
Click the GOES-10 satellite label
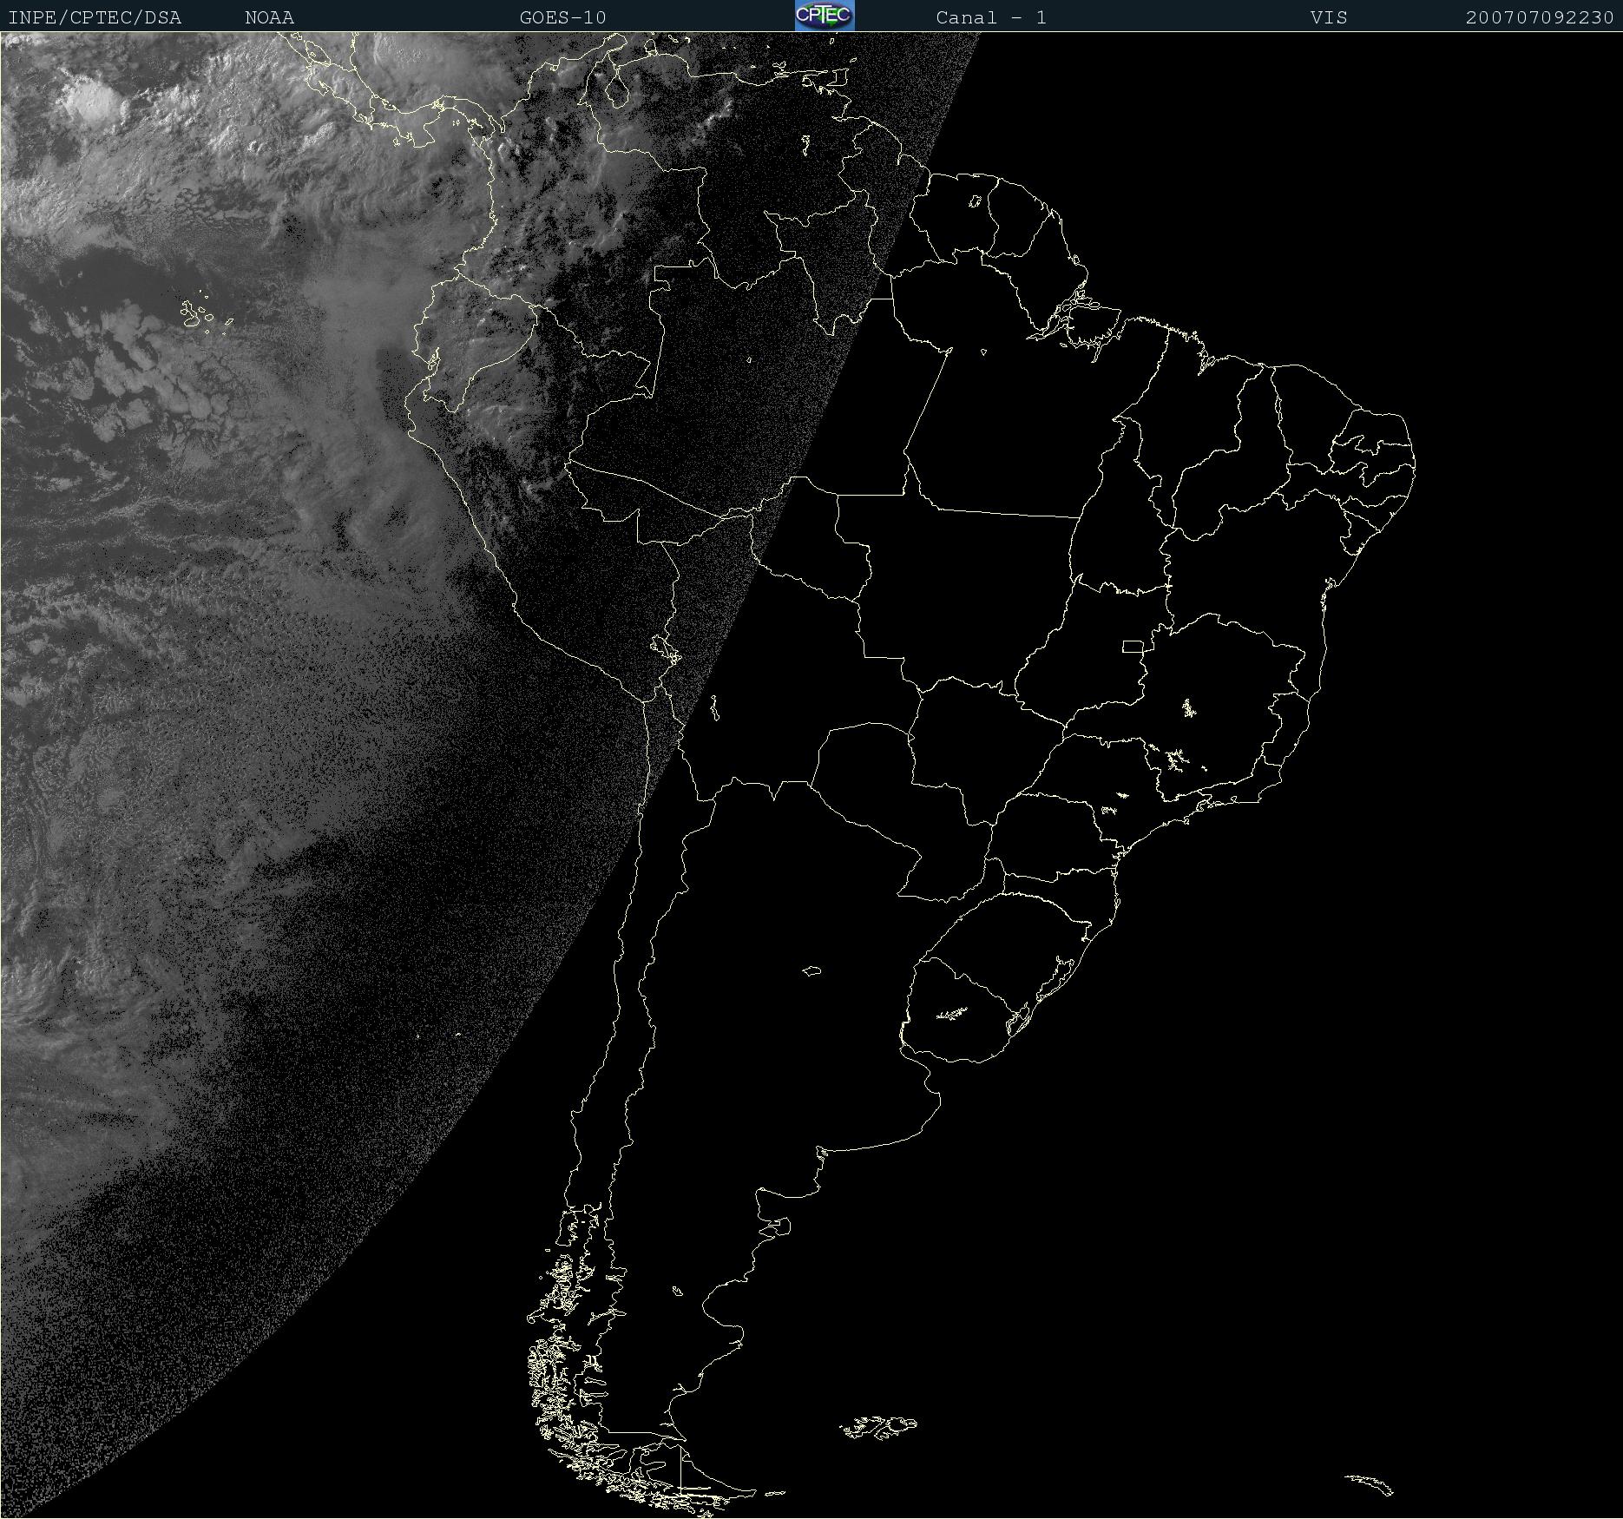563,17
